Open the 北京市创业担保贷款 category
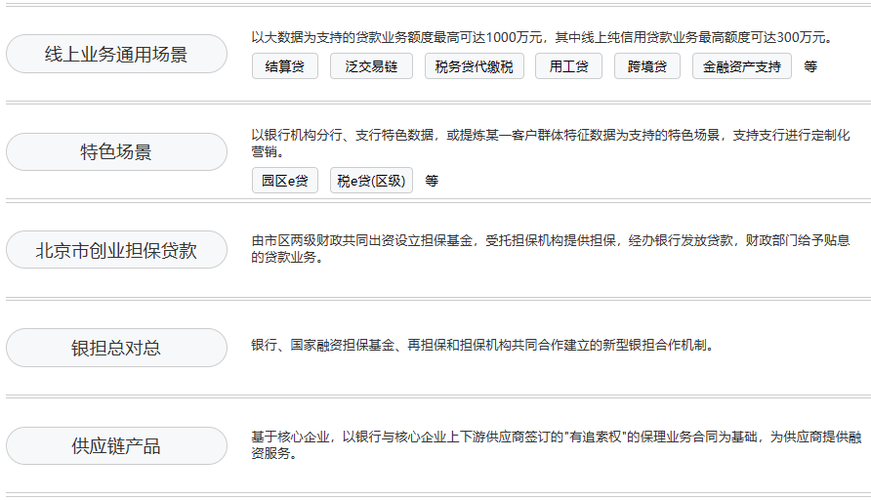Image resolution: width=871 pixels, height=500 pixels. coord(116,250)
